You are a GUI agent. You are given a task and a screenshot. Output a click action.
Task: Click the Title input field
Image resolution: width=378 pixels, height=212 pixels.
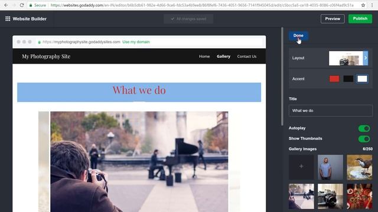point(331,111)
